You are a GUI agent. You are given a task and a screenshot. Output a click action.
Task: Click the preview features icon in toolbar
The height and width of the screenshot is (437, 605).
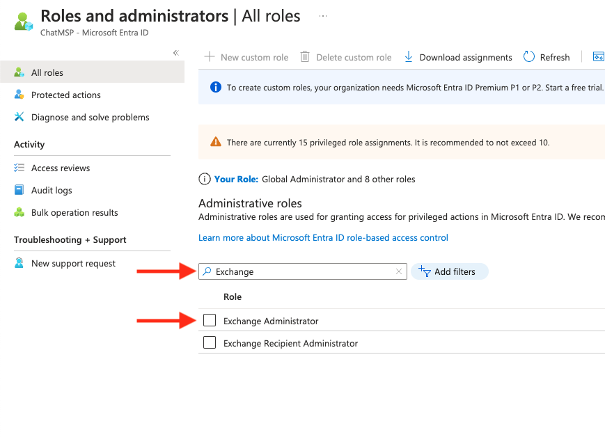tap(598, 56)
